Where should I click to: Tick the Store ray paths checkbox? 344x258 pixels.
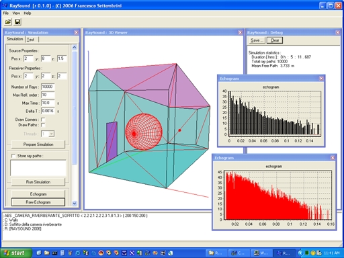pos(13,156)
